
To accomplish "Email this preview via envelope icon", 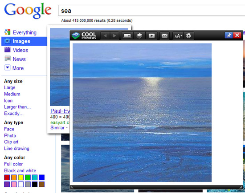I will (x=164, y=36).
